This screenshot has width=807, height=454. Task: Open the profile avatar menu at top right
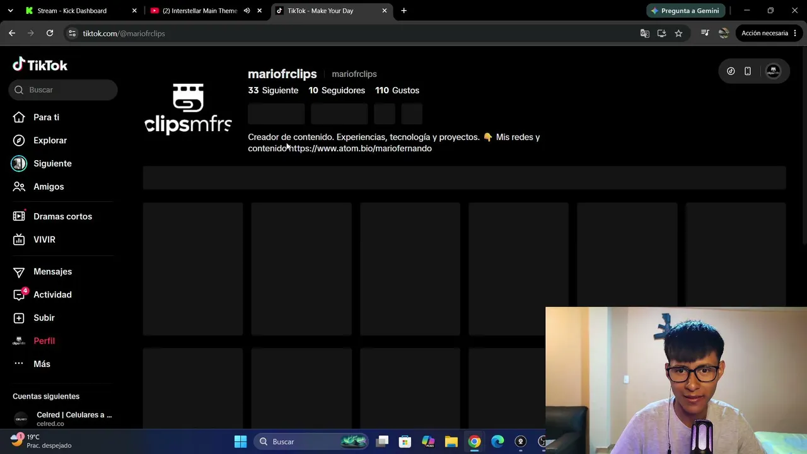pos(773,71)
